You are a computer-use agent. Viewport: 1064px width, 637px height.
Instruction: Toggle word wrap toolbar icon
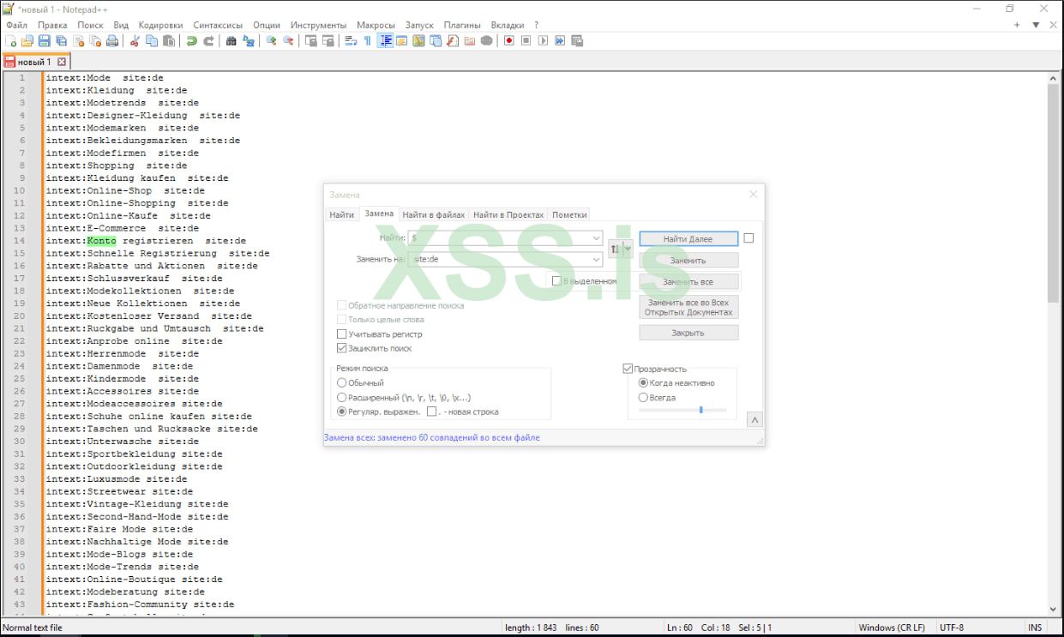click(351, 40)
